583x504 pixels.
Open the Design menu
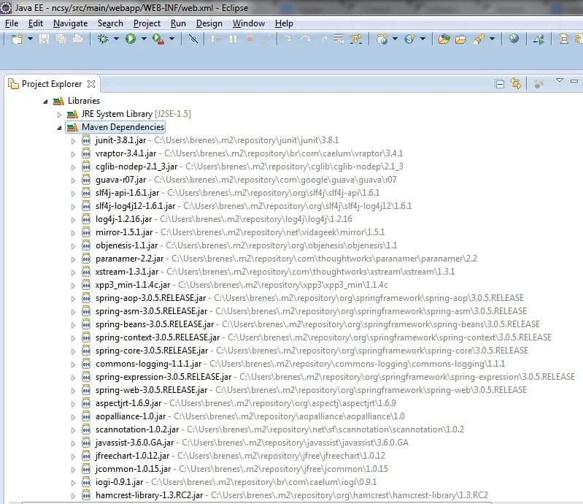(209, 23)
